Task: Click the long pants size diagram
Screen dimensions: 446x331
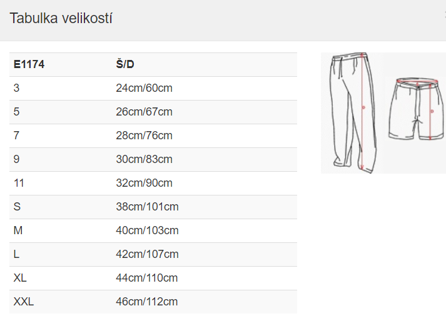Action: pyautogui.click(x=353, y=112)
